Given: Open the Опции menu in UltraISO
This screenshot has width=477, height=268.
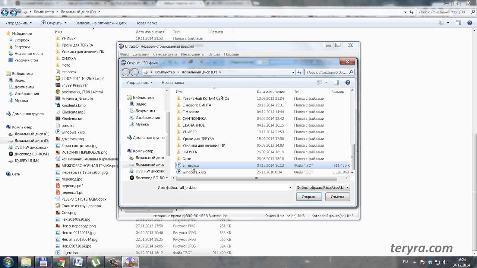Looking at the screenshot, I should tap(214, 54).
